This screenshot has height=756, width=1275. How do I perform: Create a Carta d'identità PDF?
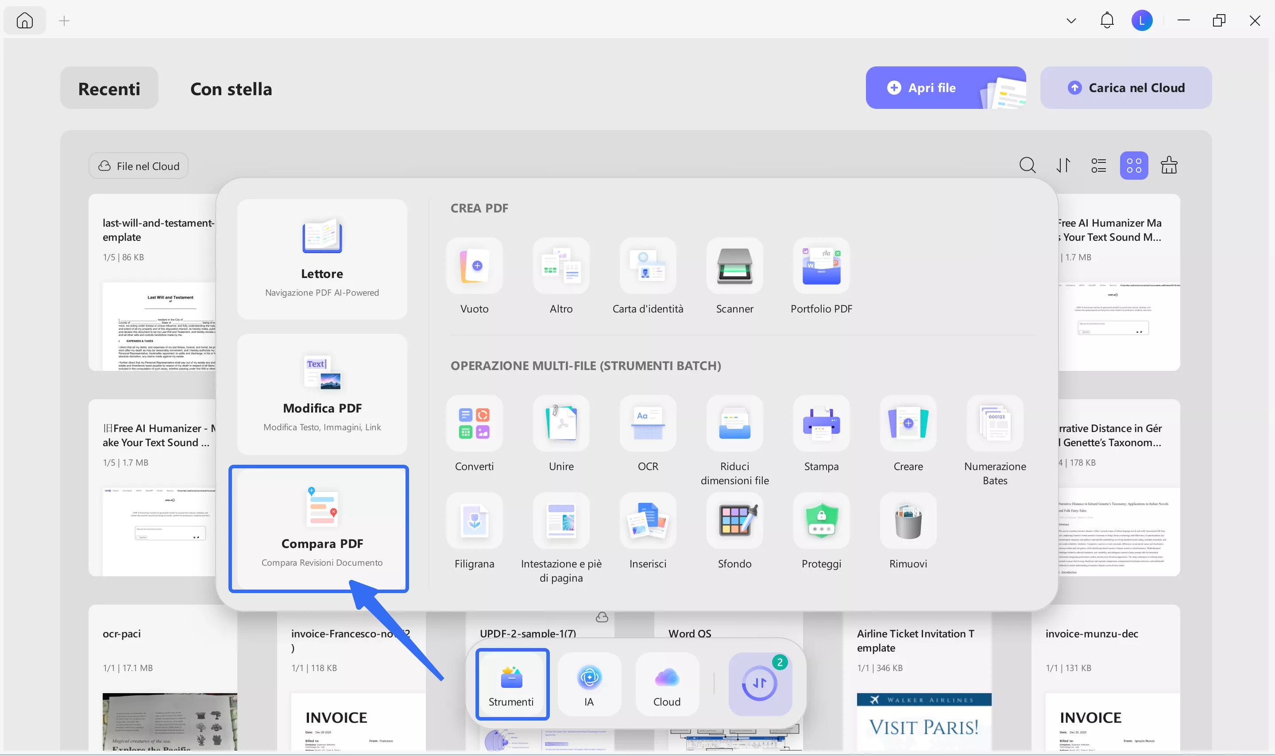647,266
